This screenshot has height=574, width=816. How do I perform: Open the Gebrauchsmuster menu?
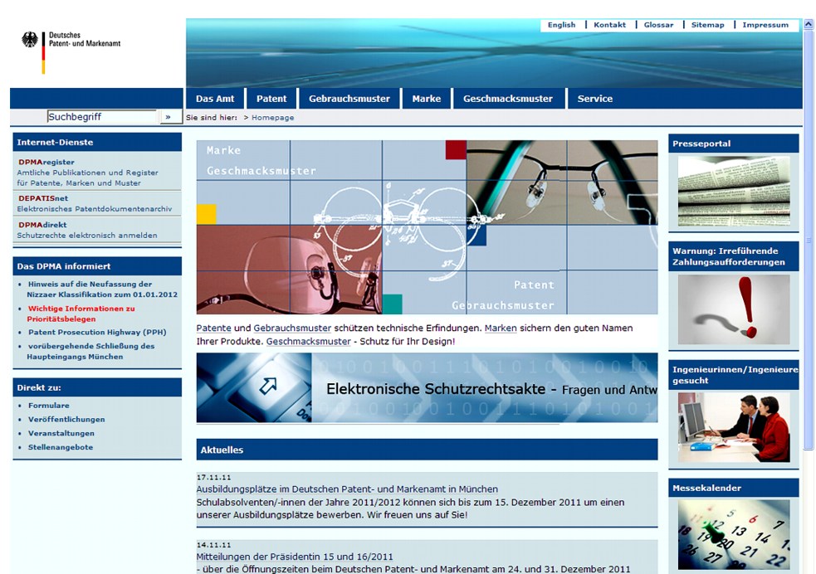click(x=349, y=99)
